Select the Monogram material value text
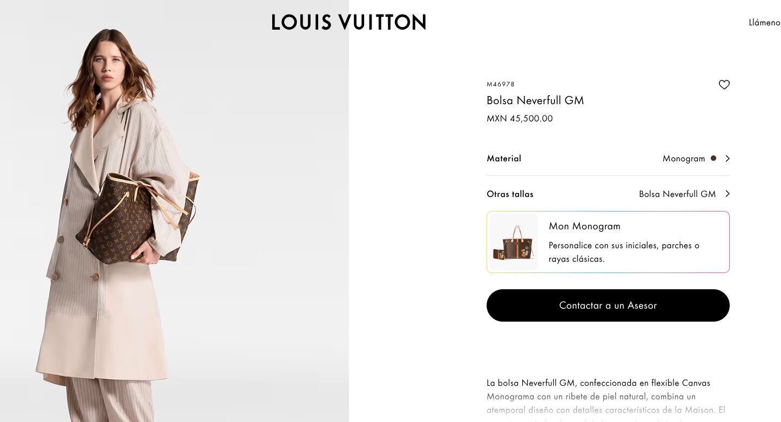 coord(684,159)
